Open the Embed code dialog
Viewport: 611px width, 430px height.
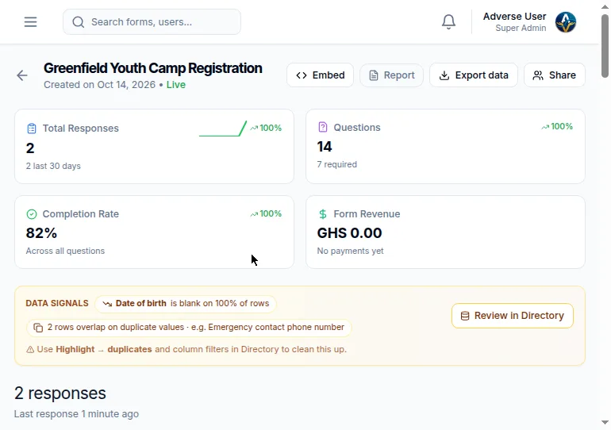coord(321,75)
